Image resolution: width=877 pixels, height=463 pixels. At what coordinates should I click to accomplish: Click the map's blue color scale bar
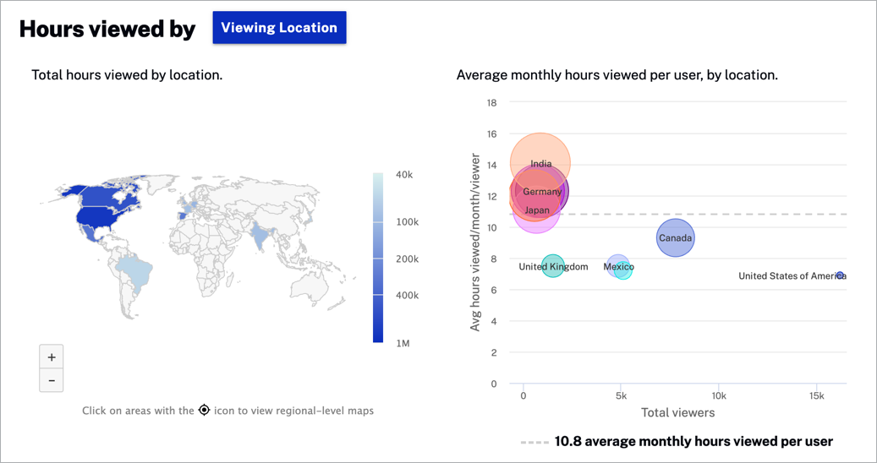point(378,258)
